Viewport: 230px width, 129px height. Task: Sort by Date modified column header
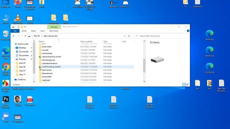pyautogui.click(x=91, y=42)
